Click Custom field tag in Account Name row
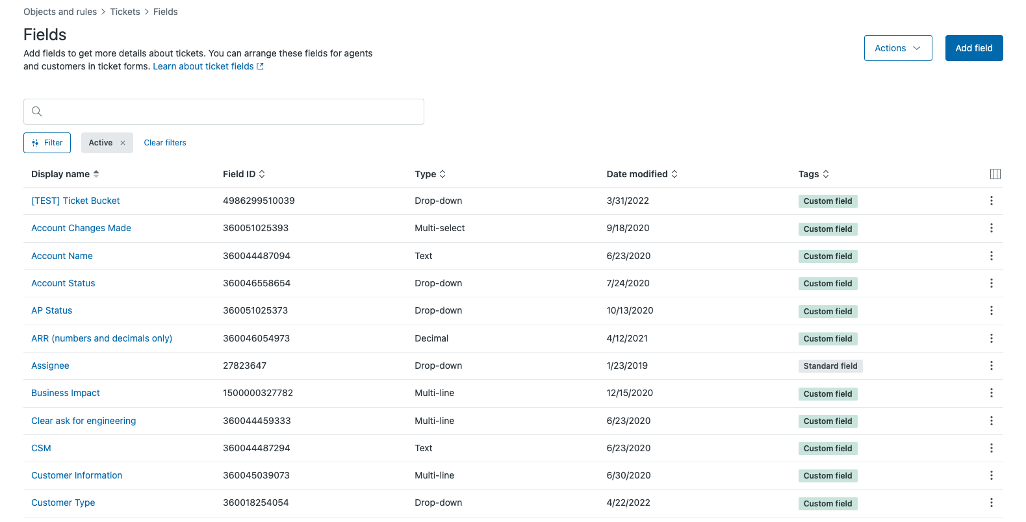The height and width of the screenshot is (522, 1026). 827,256
